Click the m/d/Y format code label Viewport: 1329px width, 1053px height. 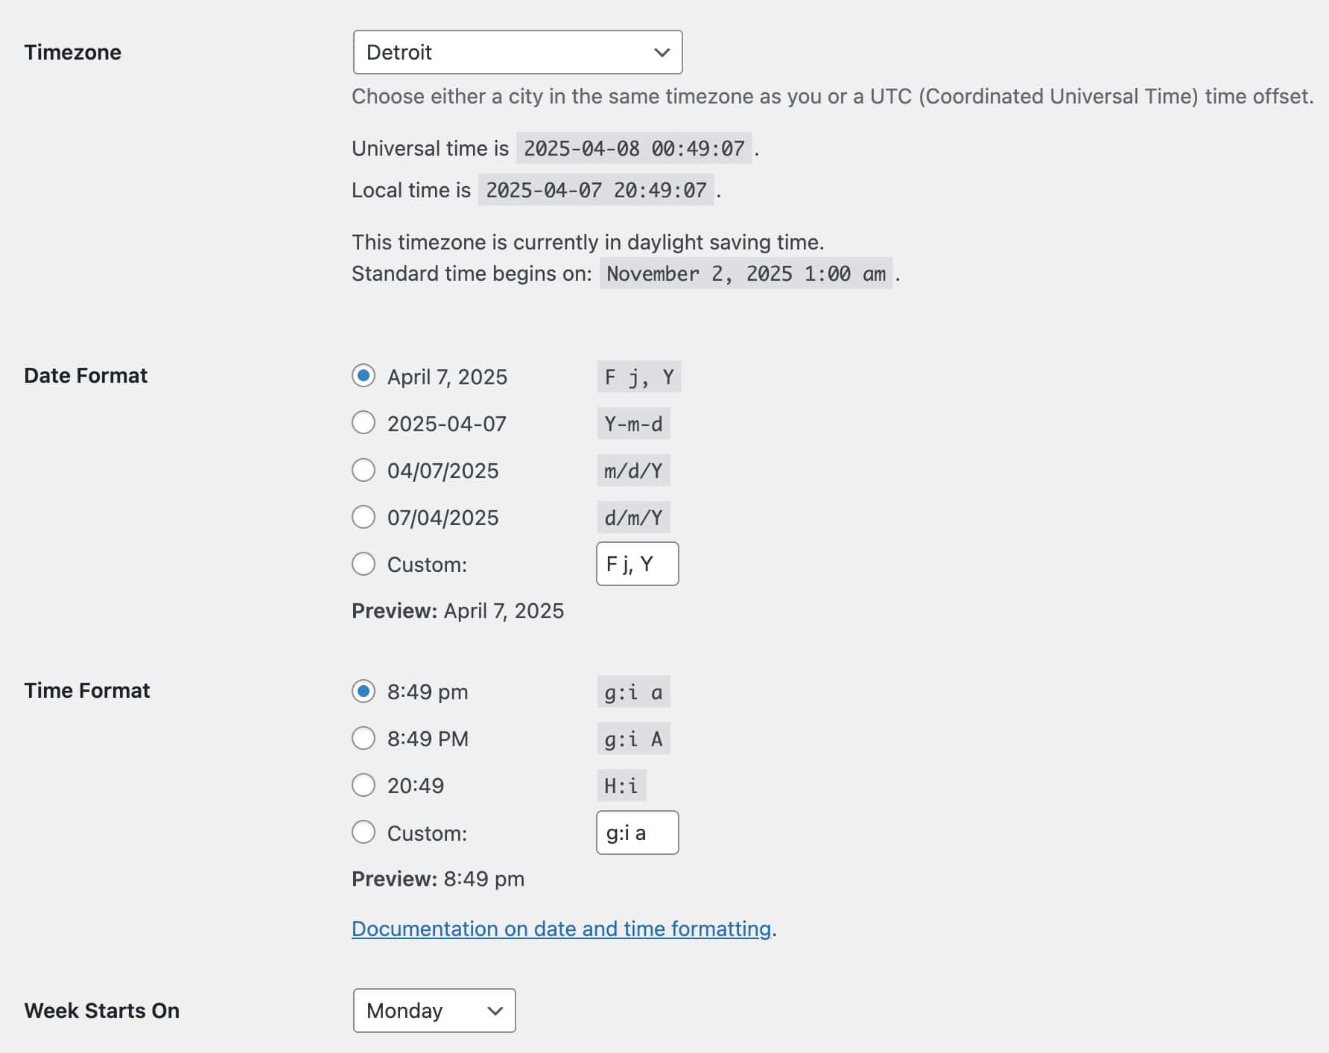[633, 471]
